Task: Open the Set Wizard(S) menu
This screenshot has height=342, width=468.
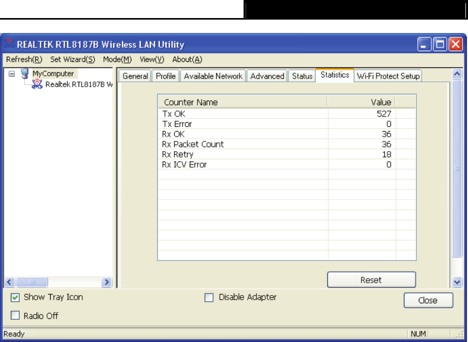Action: (x=72, y=59)
